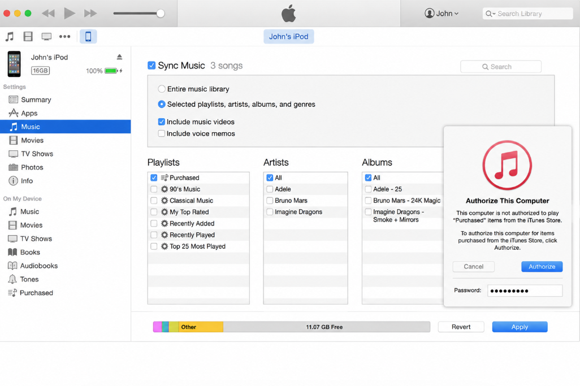The height and width of the screenshot is (386, 580).
Task: Open TV Shows under Settings
Action: point(66,153)
